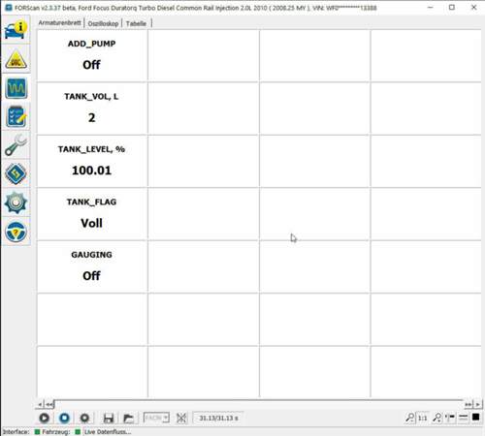Open the DTC trouble codes section

16,59
